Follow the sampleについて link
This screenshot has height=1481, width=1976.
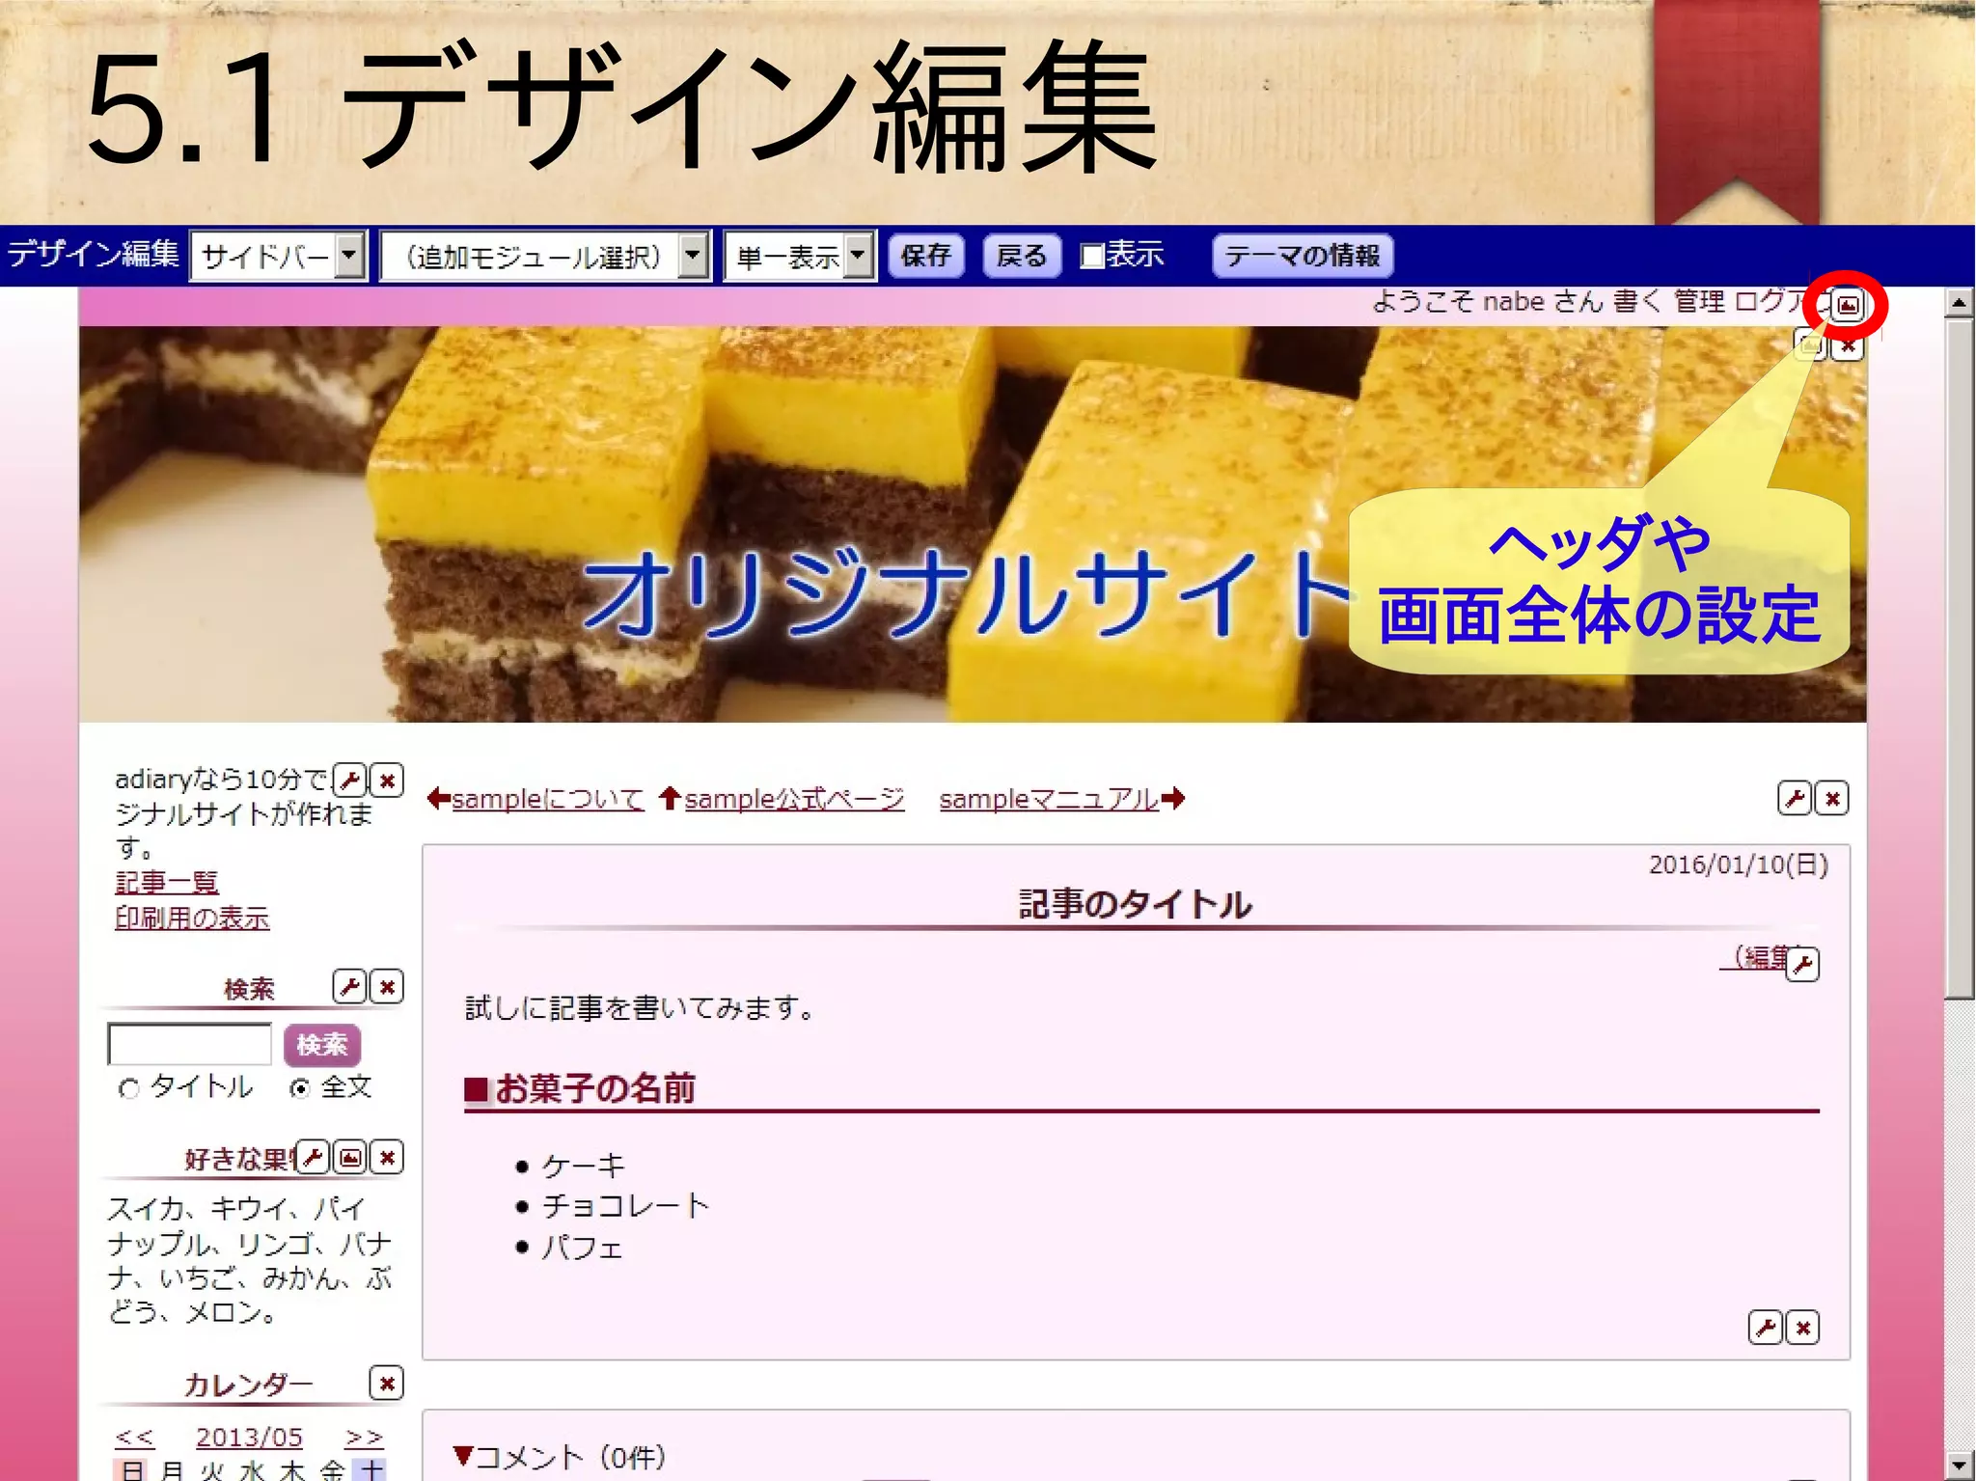548,799
